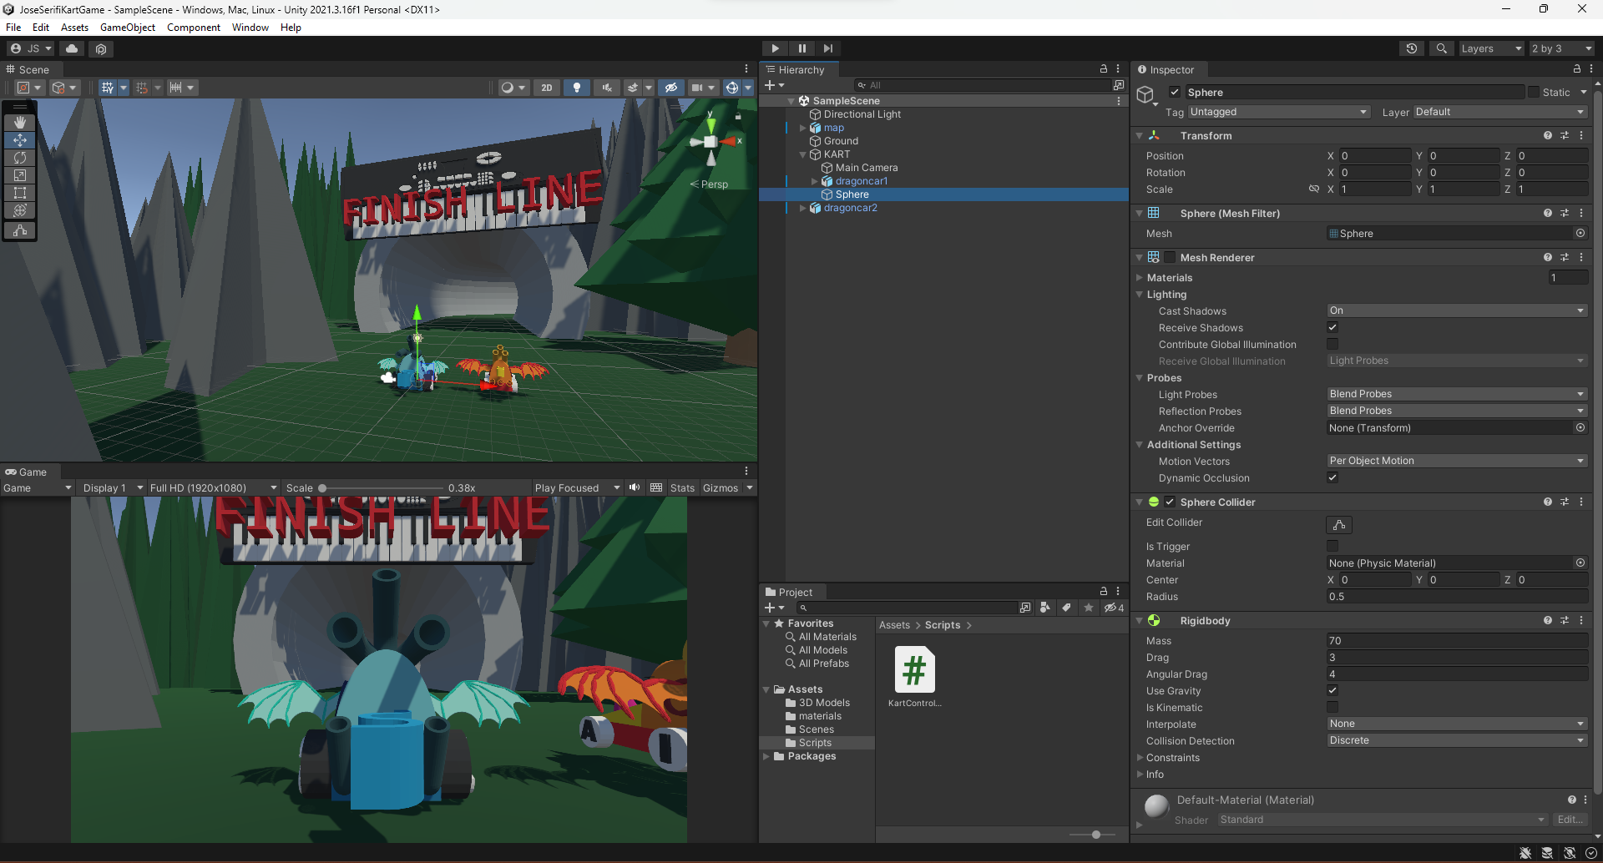This screenshot has width=1603, height=863.
Task: Open Sphere Collider more options menu
Action: 1581,502
